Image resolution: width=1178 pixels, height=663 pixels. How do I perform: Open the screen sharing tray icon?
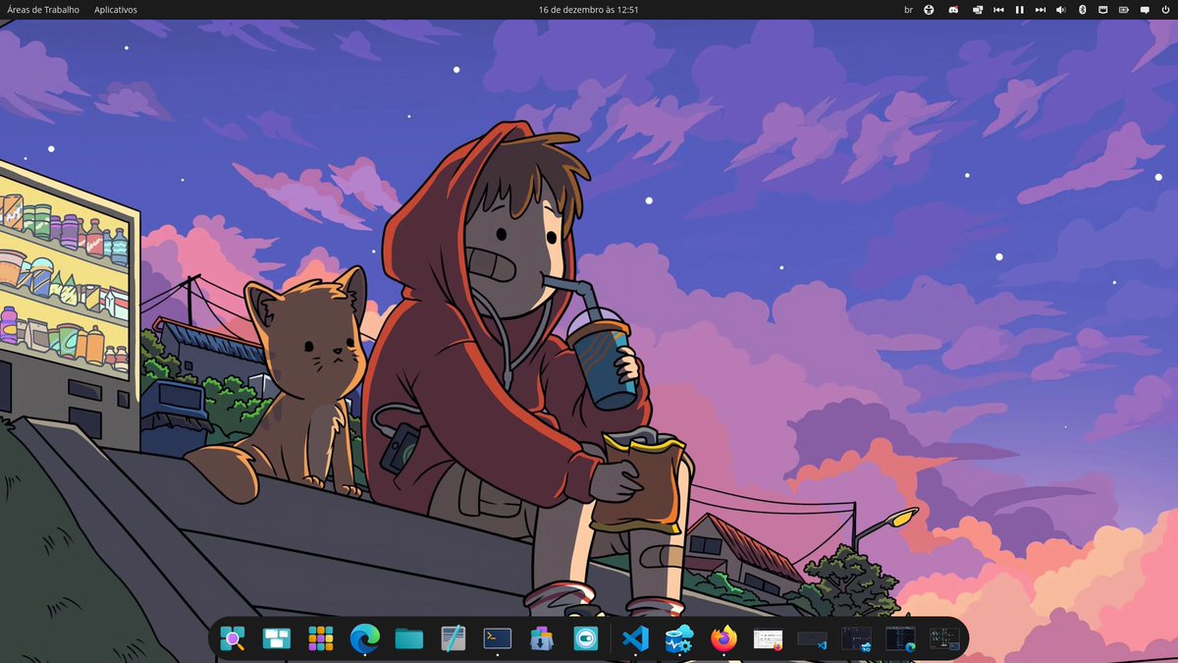[x=978, y=10]
